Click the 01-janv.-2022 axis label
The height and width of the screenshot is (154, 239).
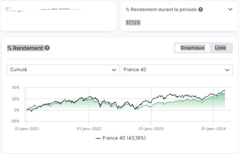point(89,129)
